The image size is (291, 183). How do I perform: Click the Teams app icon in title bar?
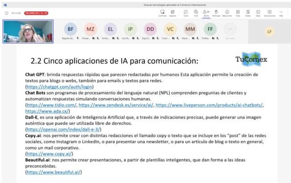pos(5,5)
